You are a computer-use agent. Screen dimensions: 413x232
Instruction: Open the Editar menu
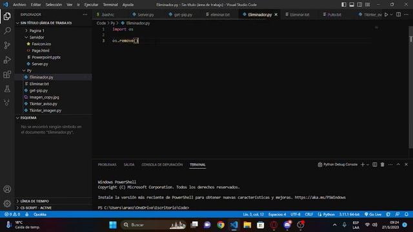click(x=35, y=5)
